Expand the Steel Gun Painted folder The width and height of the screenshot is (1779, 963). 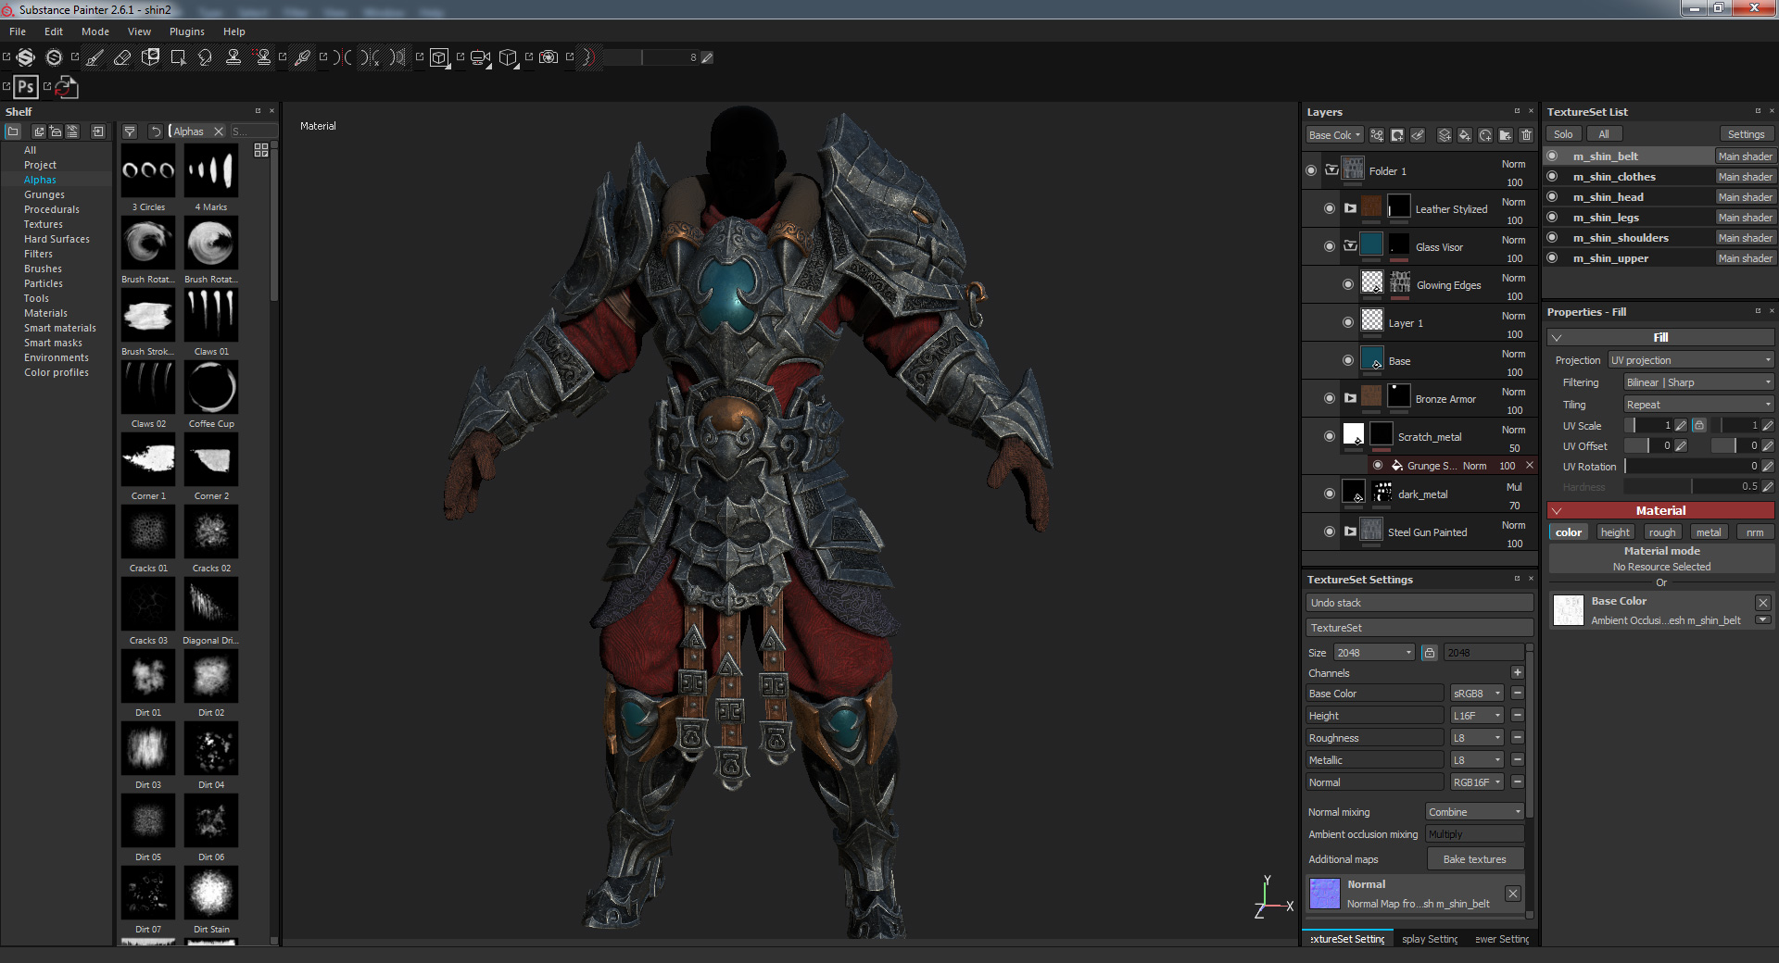coord(1350,532)
